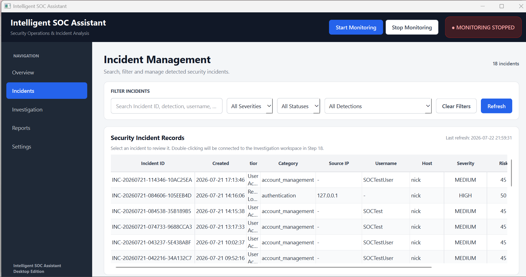Click the vertical table scrollbar
This screenshot has height=277, width=526.
[x=511, y=173]
